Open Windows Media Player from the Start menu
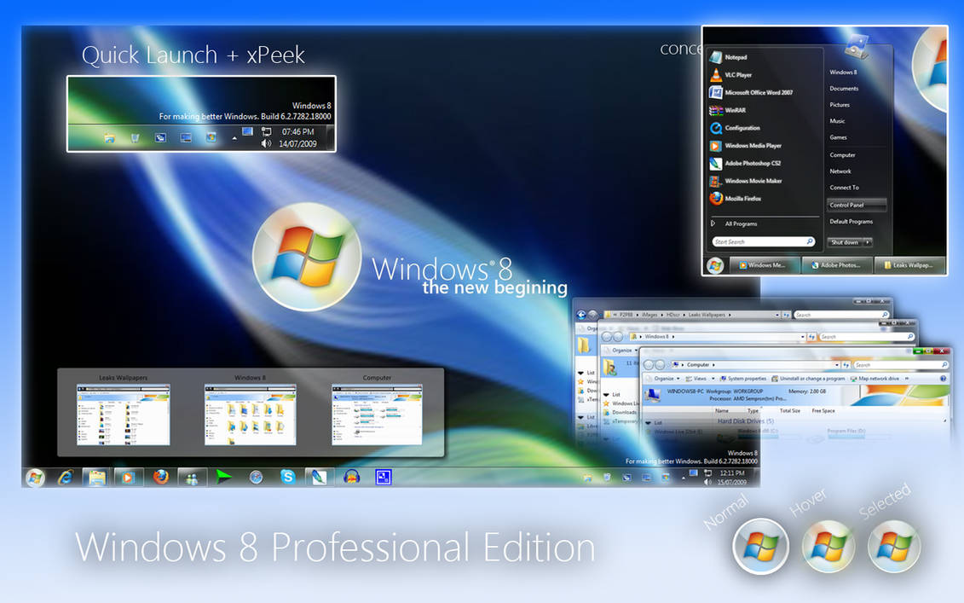 click(x=753, y=146)
